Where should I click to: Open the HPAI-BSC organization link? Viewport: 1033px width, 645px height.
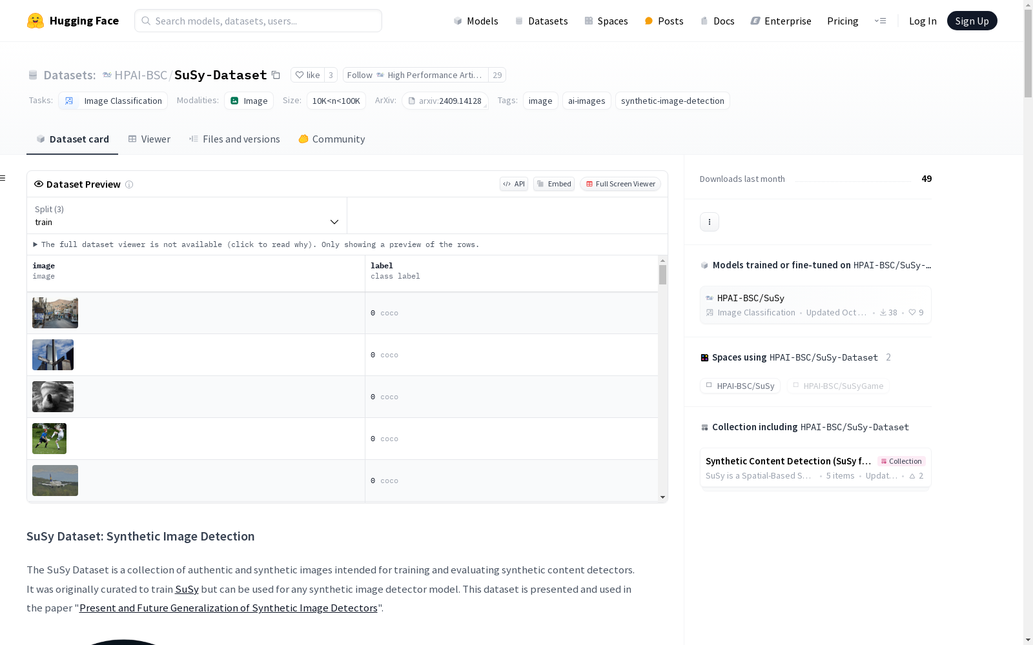(141, 75)
